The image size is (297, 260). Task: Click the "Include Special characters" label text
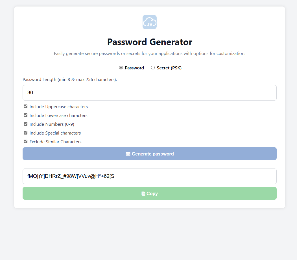pyautogui.click(x=55, y=133)
